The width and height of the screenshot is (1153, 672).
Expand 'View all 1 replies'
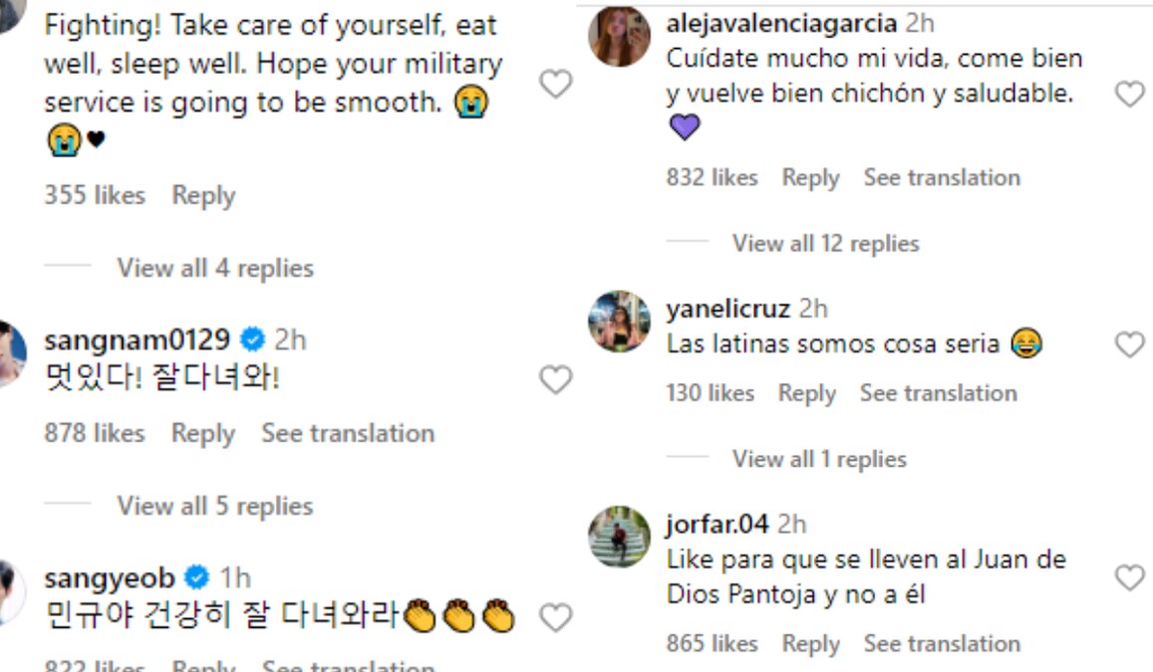(x=819, y=459)
